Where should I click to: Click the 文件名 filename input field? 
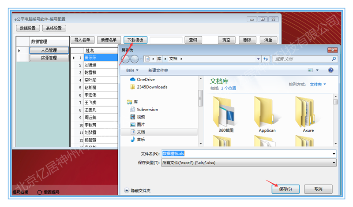tap(247, 154)
